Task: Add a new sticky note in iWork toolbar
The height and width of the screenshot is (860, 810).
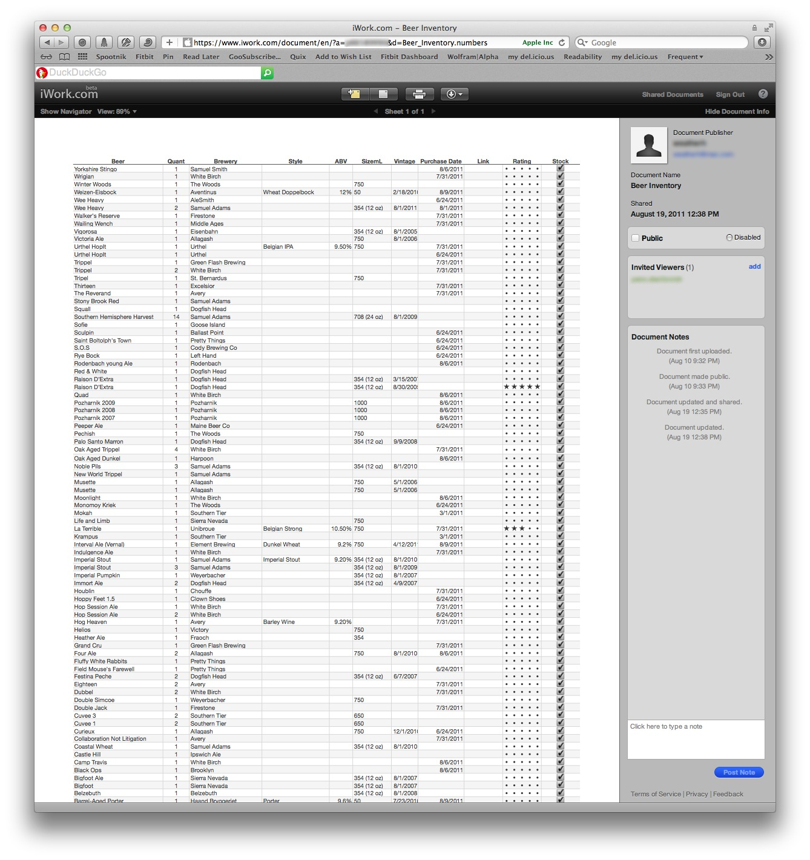Action: tap(355, 94)
